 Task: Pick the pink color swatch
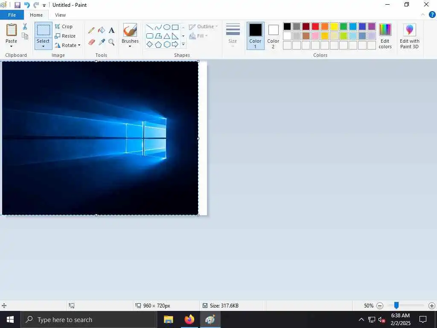(315, 36)
